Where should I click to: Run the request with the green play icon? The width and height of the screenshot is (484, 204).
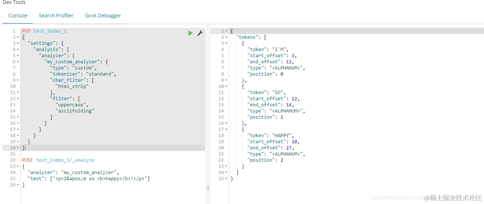(x=190, y=33)
